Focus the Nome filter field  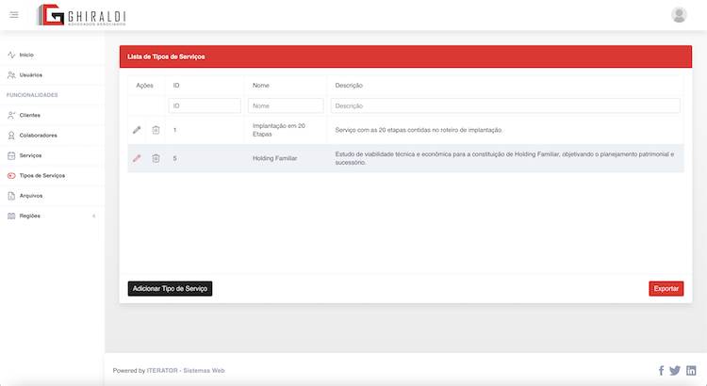pos(286,105)
